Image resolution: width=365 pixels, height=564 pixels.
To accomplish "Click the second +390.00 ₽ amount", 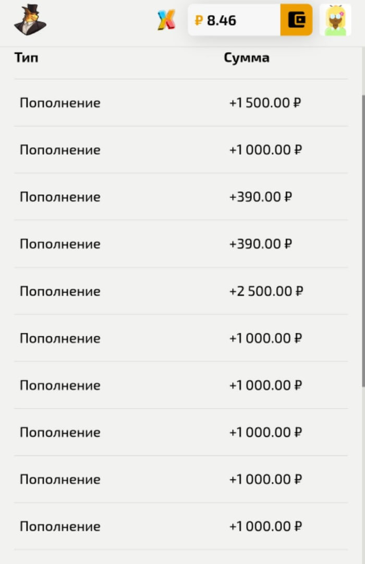I will tap(261, 244).
